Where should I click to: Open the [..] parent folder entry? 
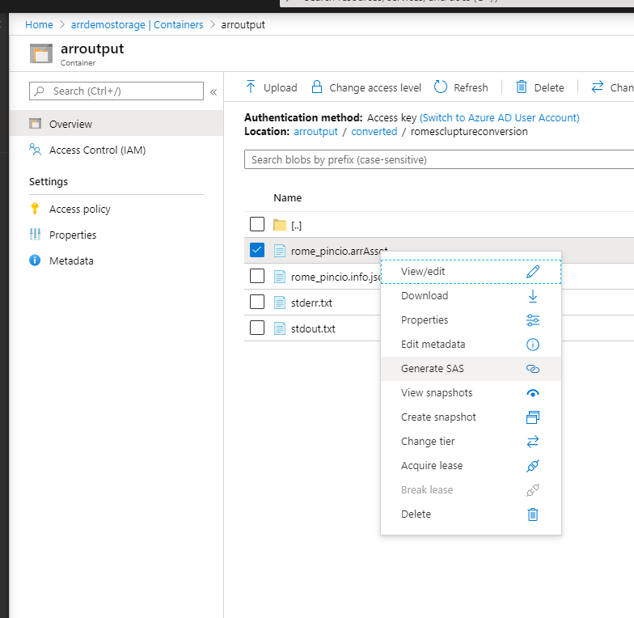click(x=296, y=225)
